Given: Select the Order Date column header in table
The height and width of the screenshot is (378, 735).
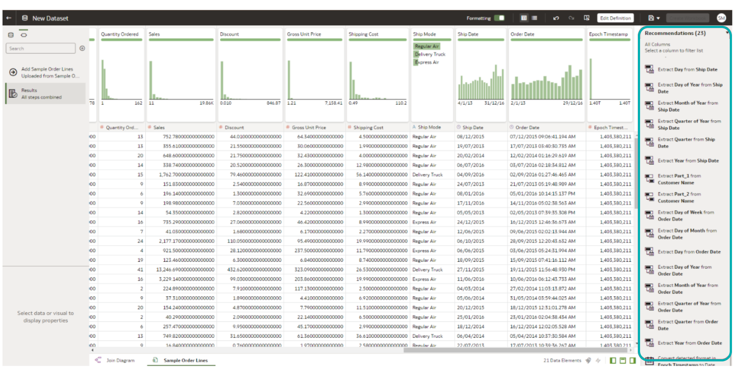Looking at the screenshot, I should click(x=546, y=127).
